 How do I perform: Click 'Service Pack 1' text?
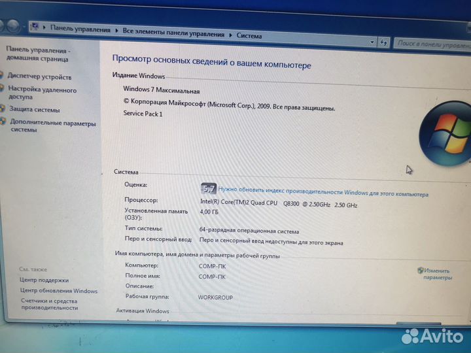(143, 114)
